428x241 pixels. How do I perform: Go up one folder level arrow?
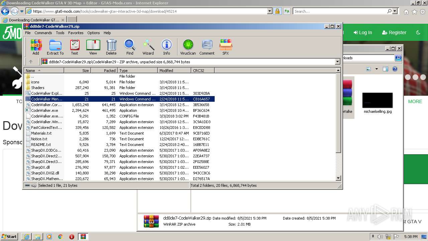click(x=31, y=62)
